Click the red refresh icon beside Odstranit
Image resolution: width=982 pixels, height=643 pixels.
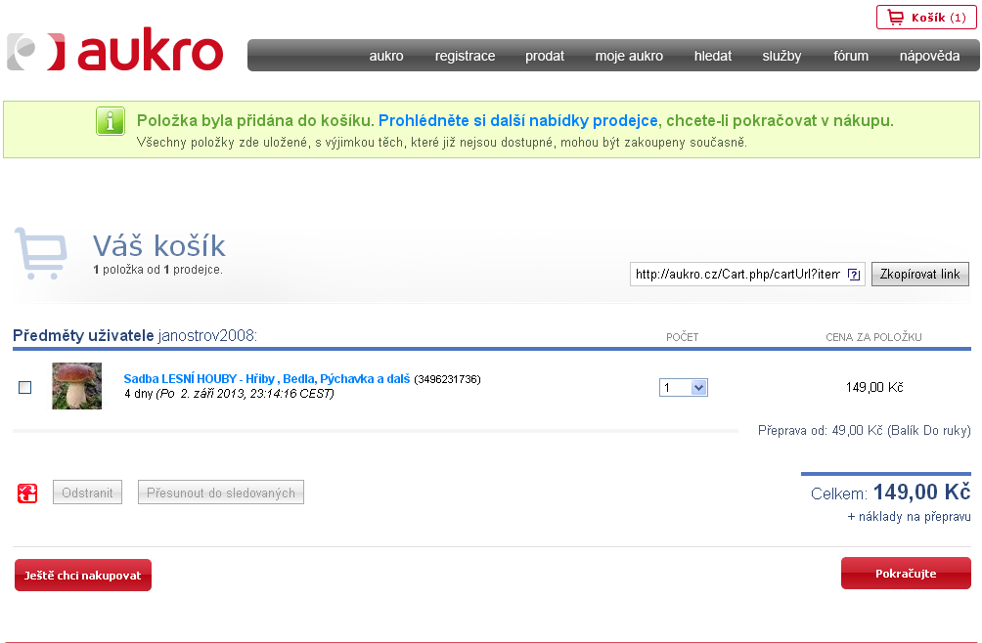[x=27, y=493]
